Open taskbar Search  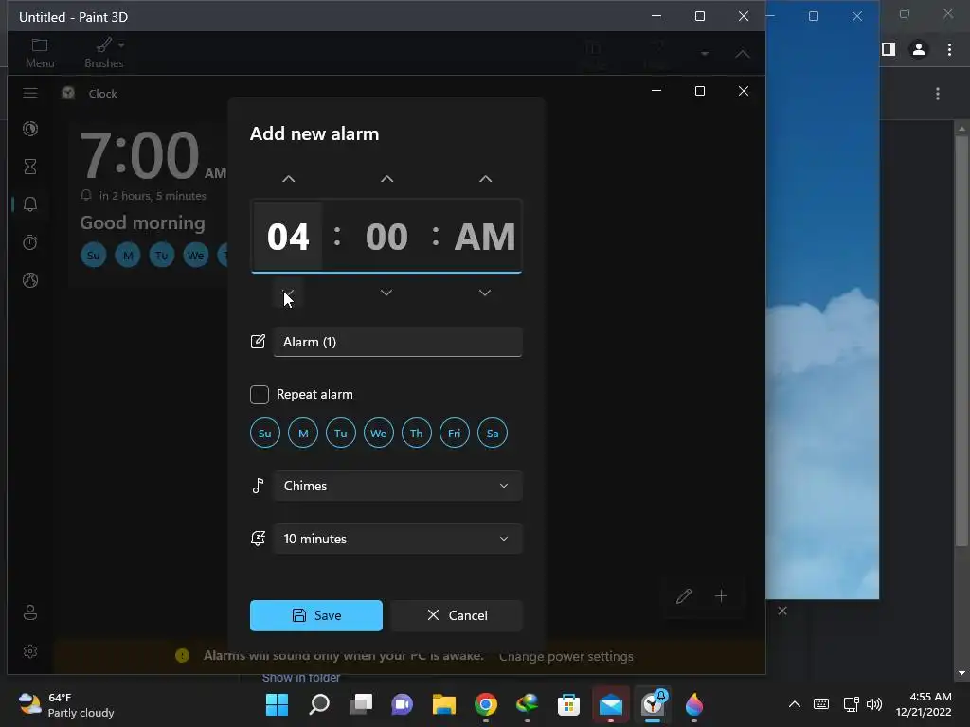[x=319, y=704]
